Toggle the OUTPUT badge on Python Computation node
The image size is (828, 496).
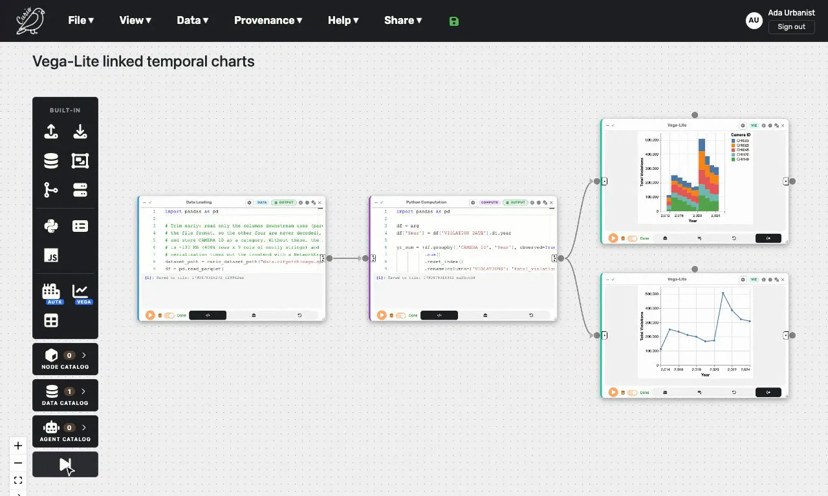(x=515, y=202)
